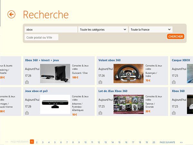This screenshot has width=193, height=145.
Task: Go to results page 6
Action: pyautogui.click(x=61, y=142)
